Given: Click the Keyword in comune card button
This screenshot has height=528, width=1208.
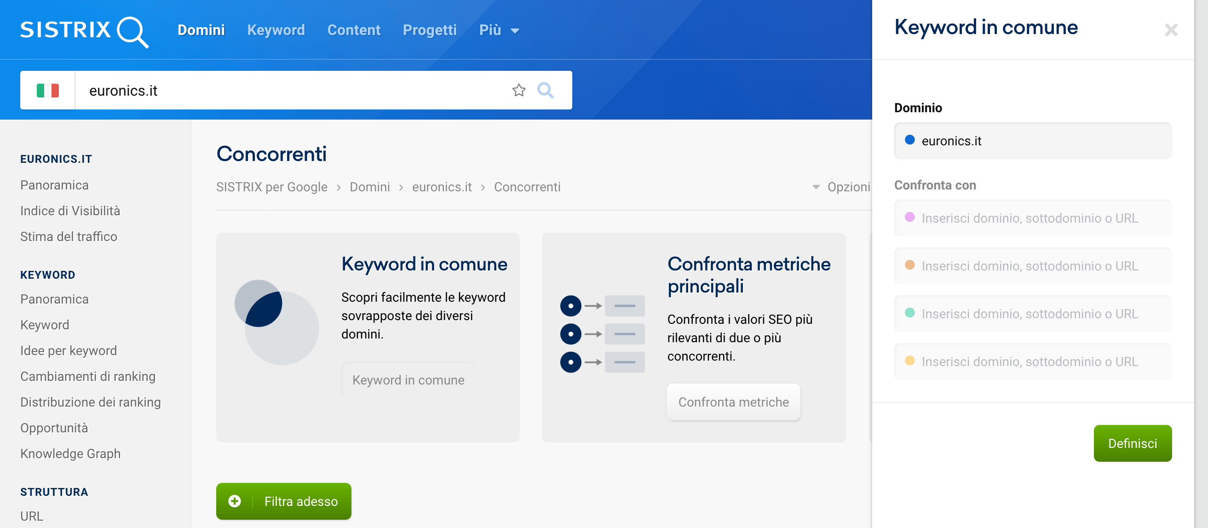Looking at the screenshot, I should pos(408,380).
